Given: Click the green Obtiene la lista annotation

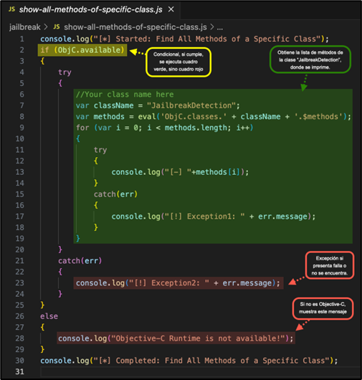Looking at the screenshot, I should pyautogui.click(x=310, y=60).
